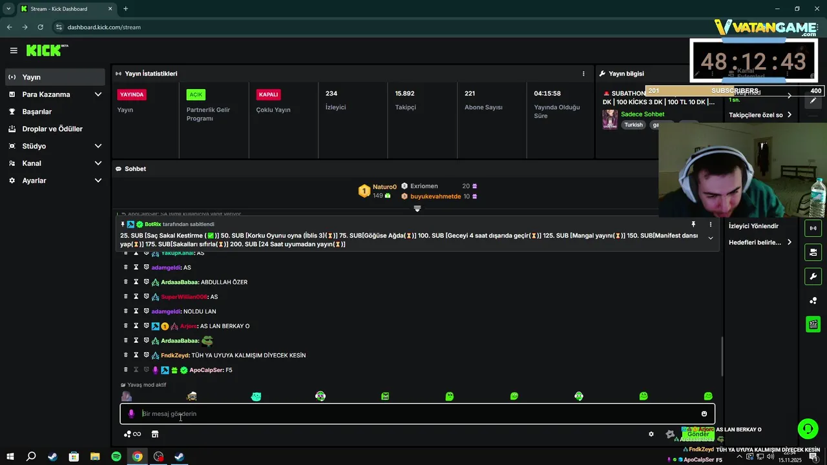
Task: Timeout Arjorc via hourglass on 'AS LAN BERKAY O'
Action: pyautogui.click(x=136, y=326)
